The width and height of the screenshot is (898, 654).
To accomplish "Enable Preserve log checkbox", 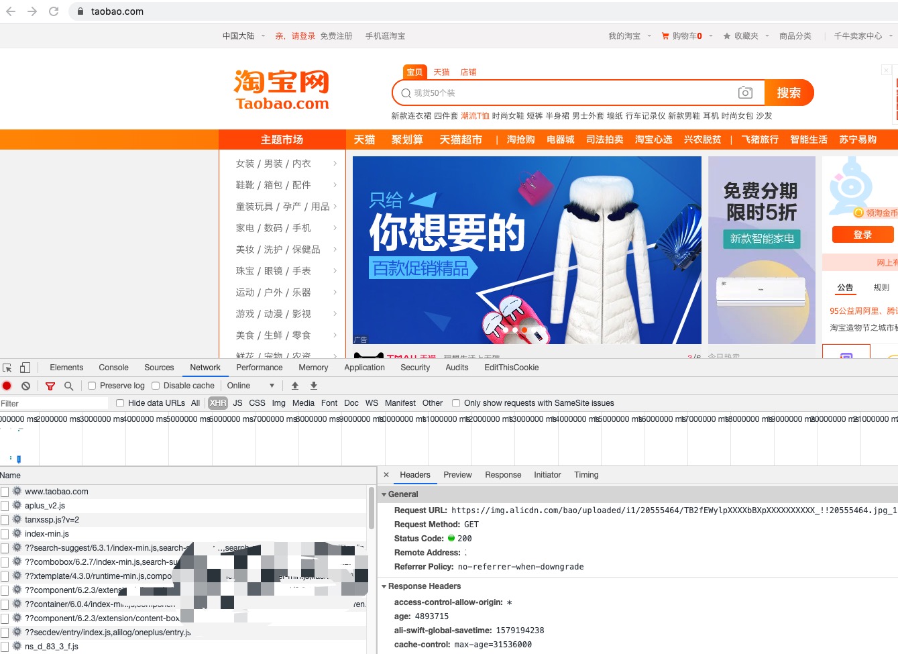I will click(x=92, y=386).
